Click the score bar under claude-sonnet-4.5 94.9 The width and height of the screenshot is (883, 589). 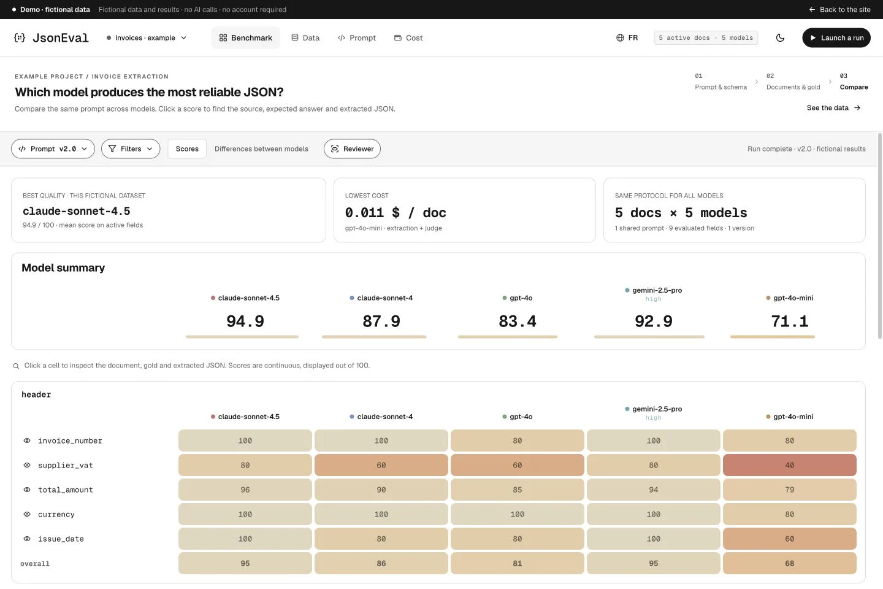(242, 337)
